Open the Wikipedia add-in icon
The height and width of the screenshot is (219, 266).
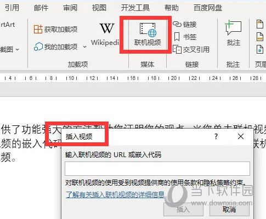[x=107, y=28]
